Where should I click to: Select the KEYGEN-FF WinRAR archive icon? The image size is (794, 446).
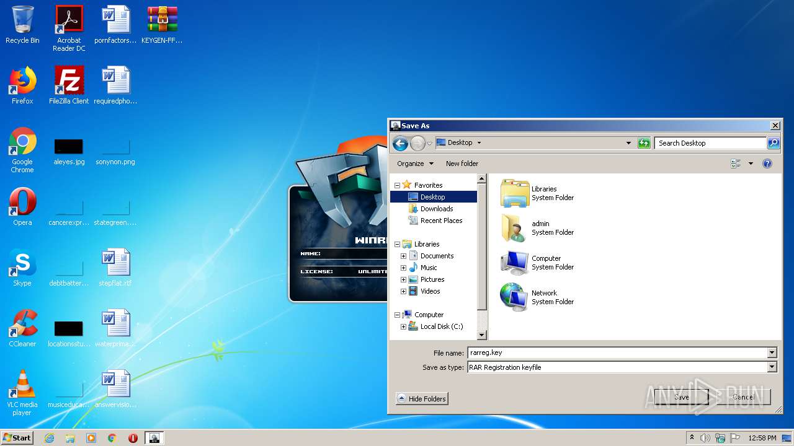[162, 25]
